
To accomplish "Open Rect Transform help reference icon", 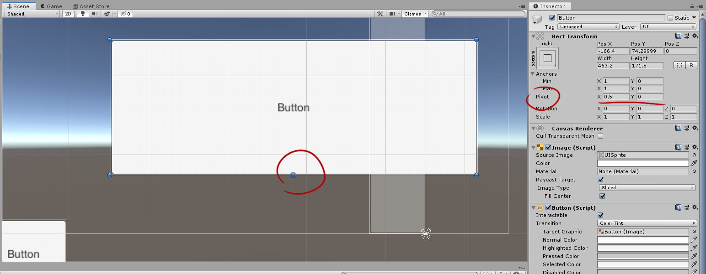I will pyautogui.click(x=678, y=36).
